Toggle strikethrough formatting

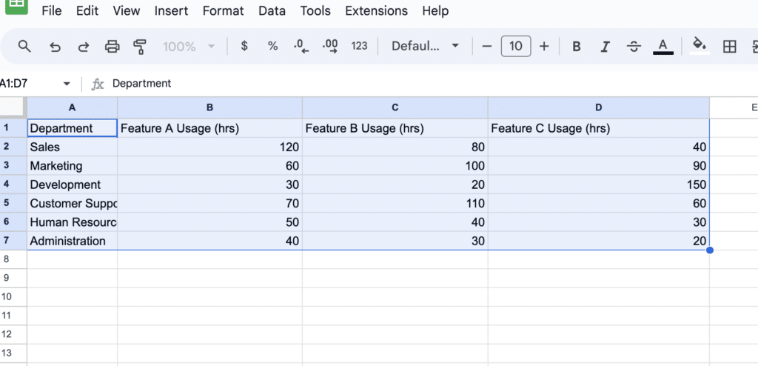coord(634,47)
